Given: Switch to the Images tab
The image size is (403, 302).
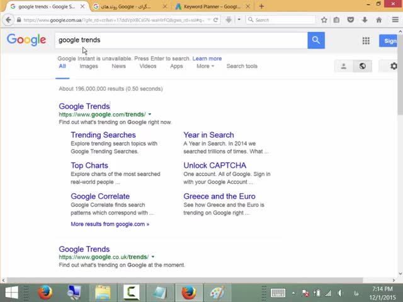Looking at the screenshot, I should [89, 66].
